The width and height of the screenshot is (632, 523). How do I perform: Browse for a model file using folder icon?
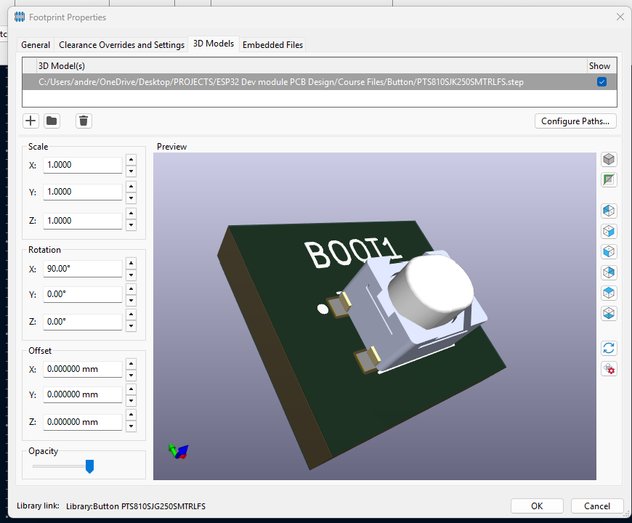52,121
